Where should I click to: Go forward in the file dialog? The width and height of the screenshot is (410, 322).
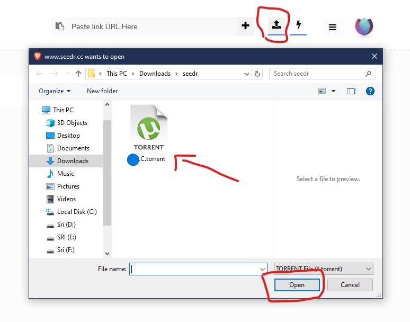(x=55, y=74)
